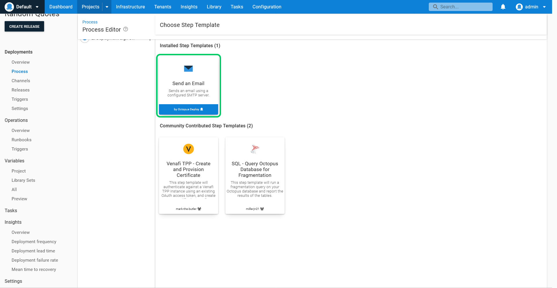Open Runbooks in the sidebar
Screen dimensions: 557x288
click(x=21, y=140)
